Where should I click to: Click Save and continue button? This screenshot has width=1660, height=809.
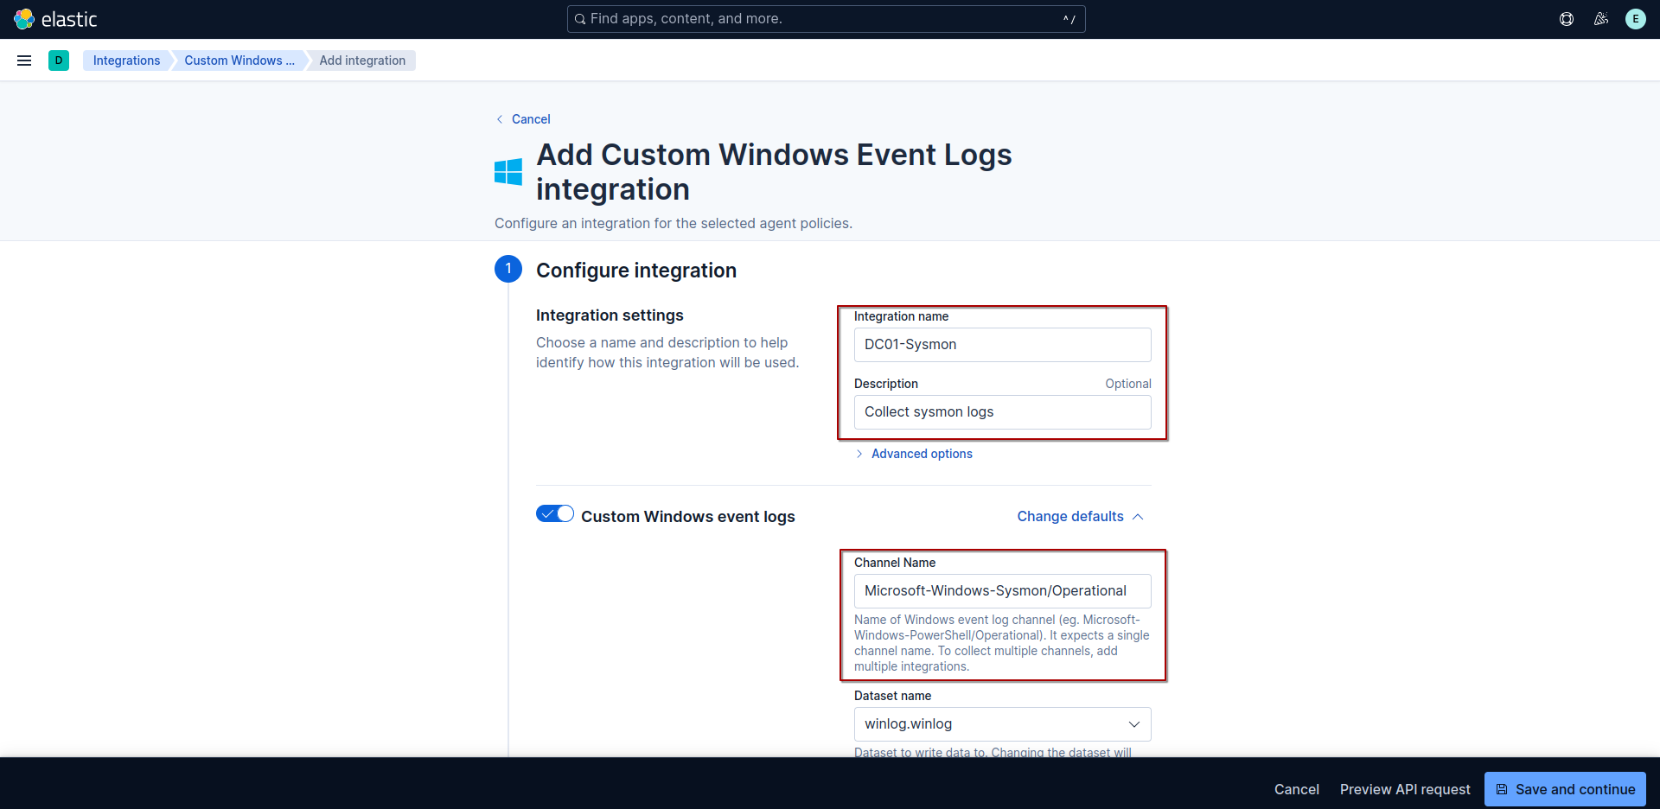coord(1565,789)
